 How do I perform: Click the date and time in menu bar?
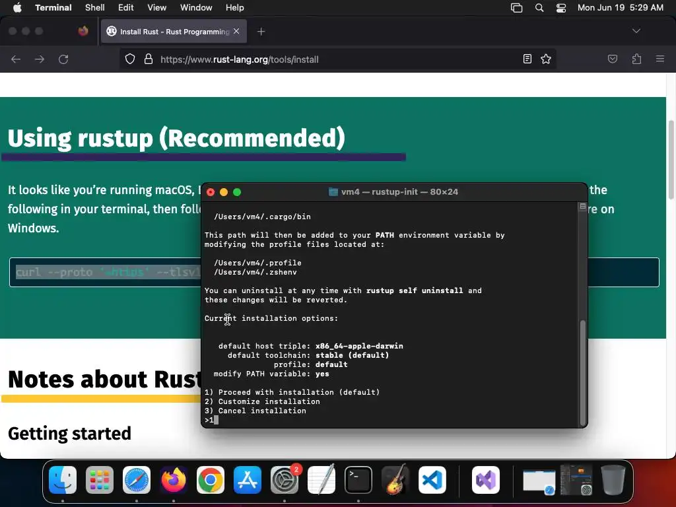coord(621,8)
